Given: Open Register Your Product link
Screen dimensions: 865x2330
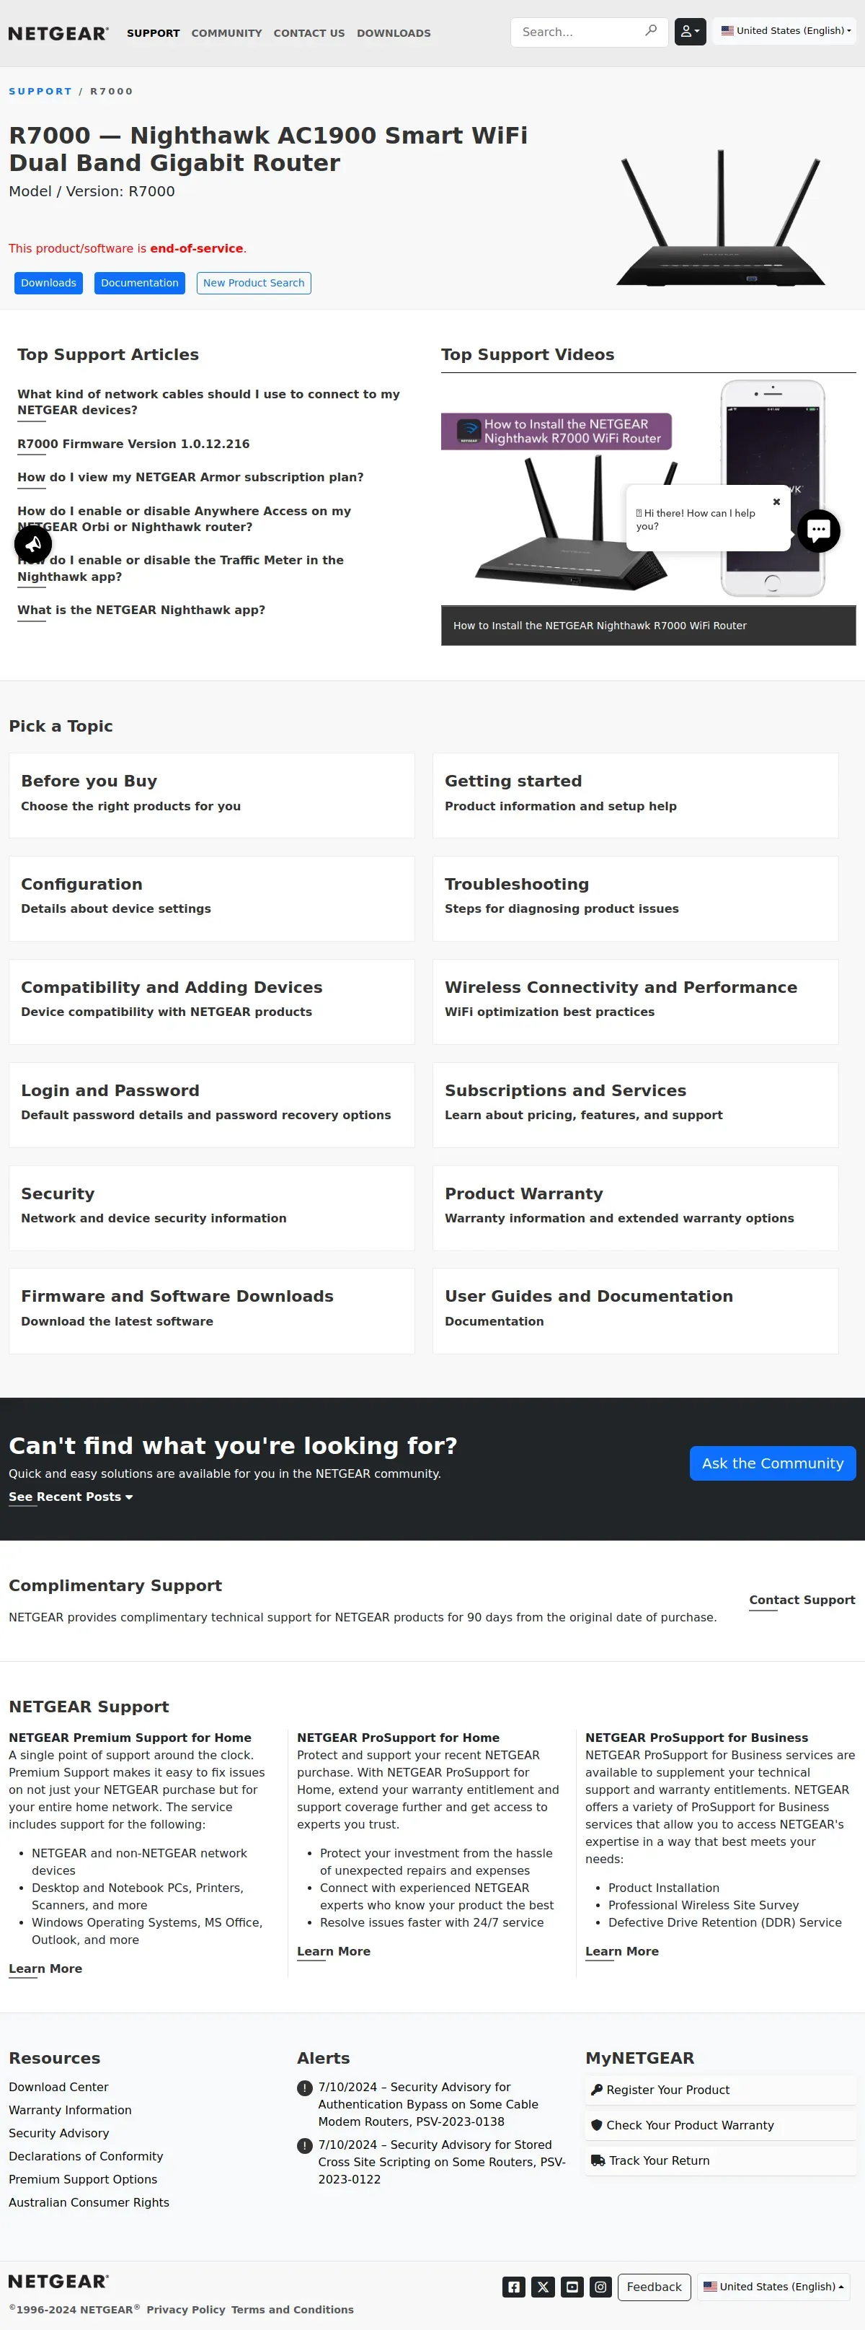Looking at the screenshot, I should click(x=667, y=2090).
